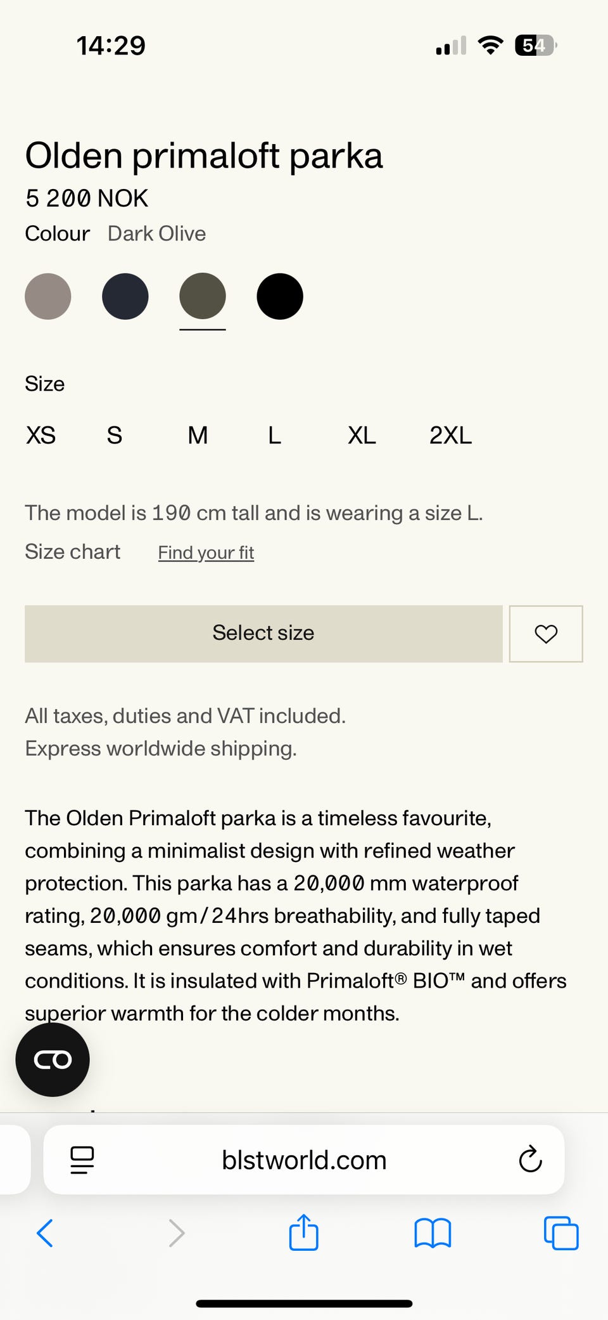
Task: Pick the black colour swatch
Action: (280, 296)
